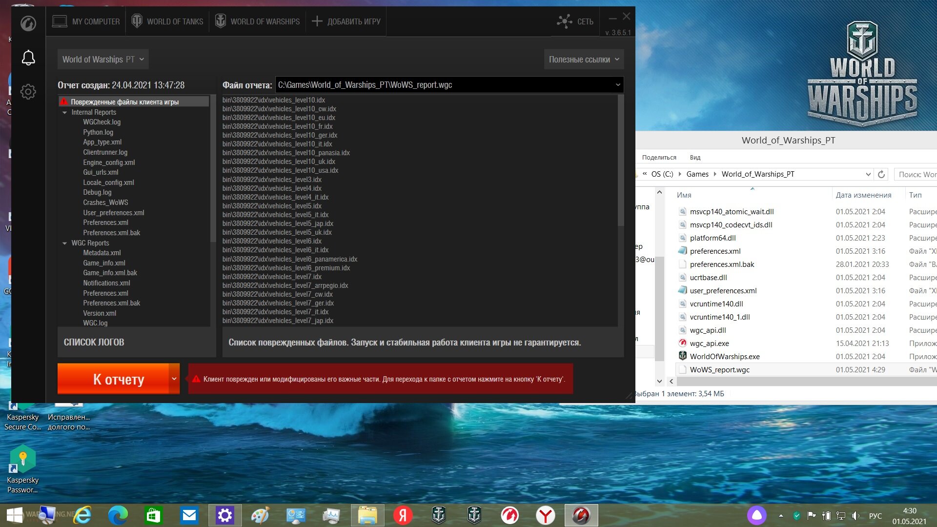Collapse the WGC Reports tree node
This screenshot has height=527, width=937.
pyautogui.click(x=64, y=243)
